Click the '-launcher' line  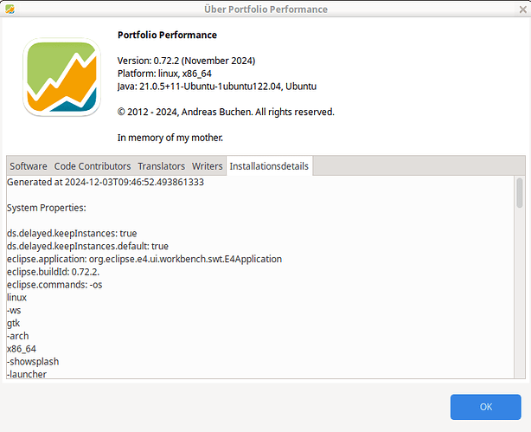click(x=27, y=374)
